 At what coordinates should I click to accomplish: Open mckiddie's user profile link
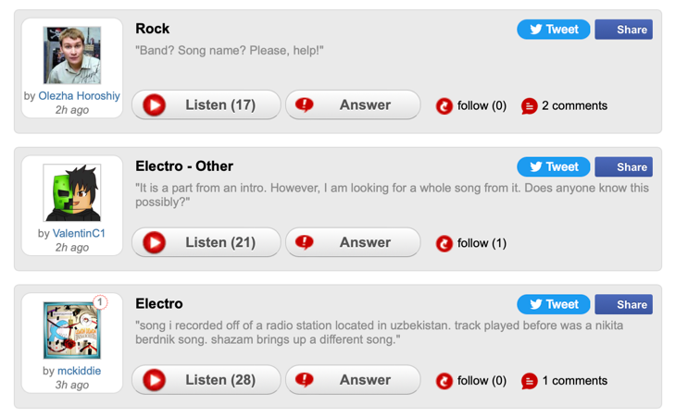(79, 371)
